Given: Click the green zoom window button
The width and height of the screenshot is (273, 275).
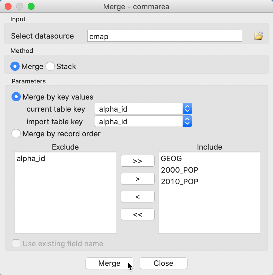Looking at the screenshot, I should (31, 7).
